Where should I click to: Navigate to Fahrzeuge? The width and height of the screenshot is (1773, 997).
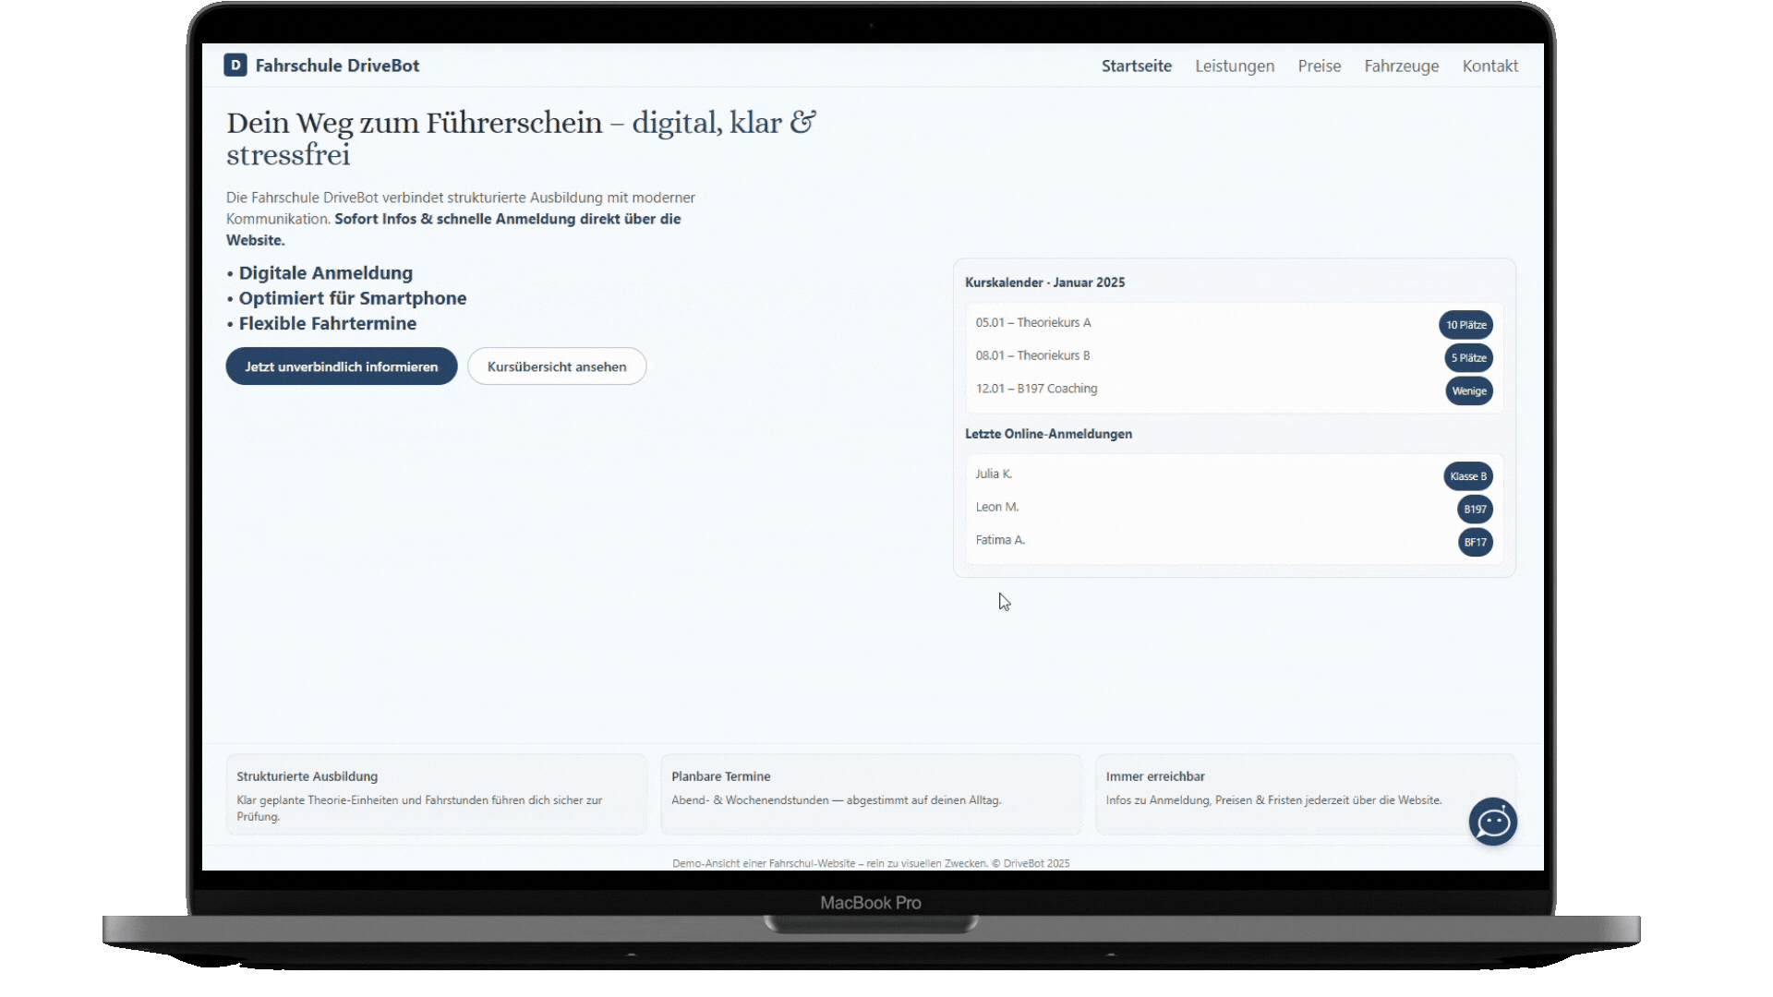click(1401, 66)
